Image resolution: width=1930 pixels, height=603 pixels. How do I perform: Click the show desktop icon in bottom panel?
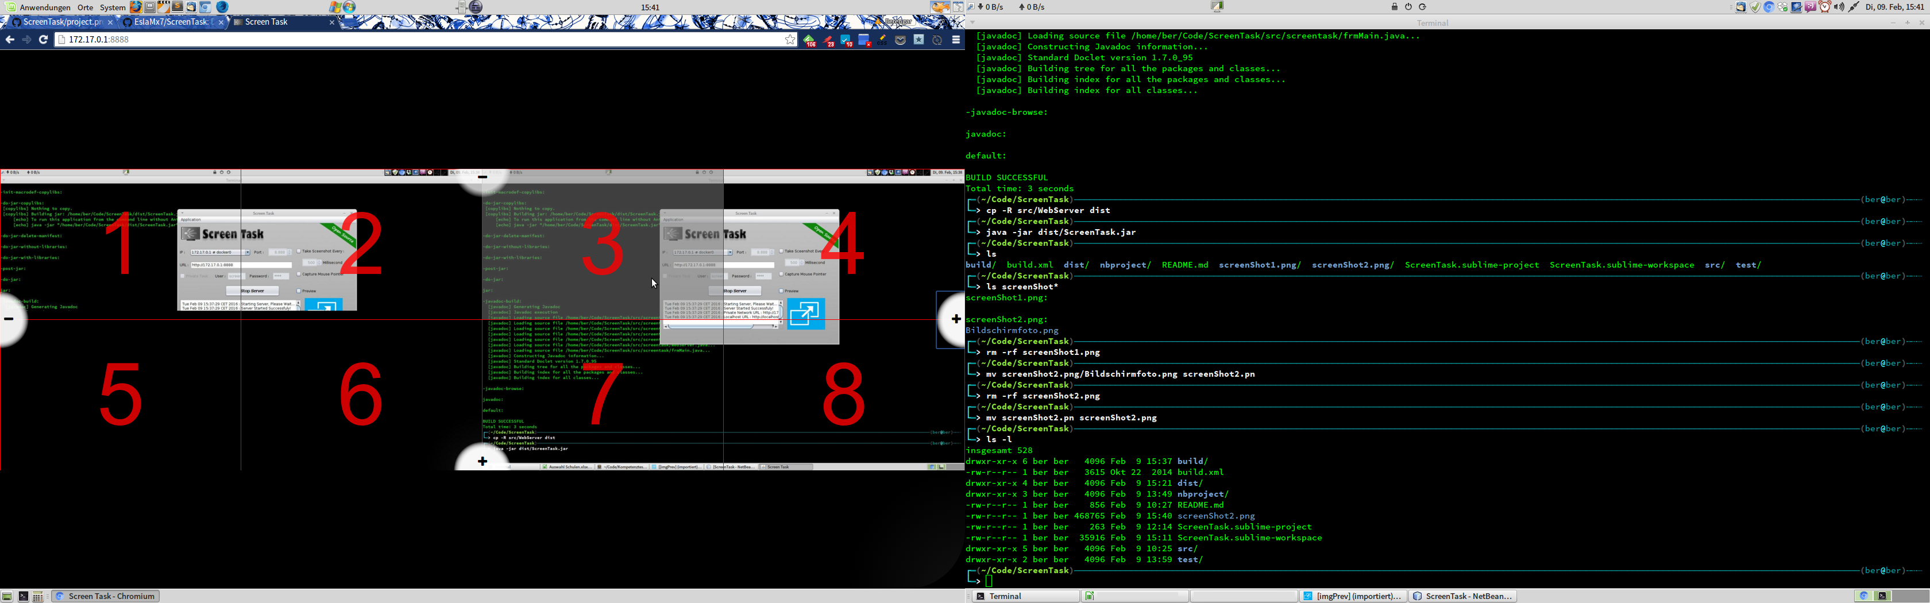(x=7, y=596)
